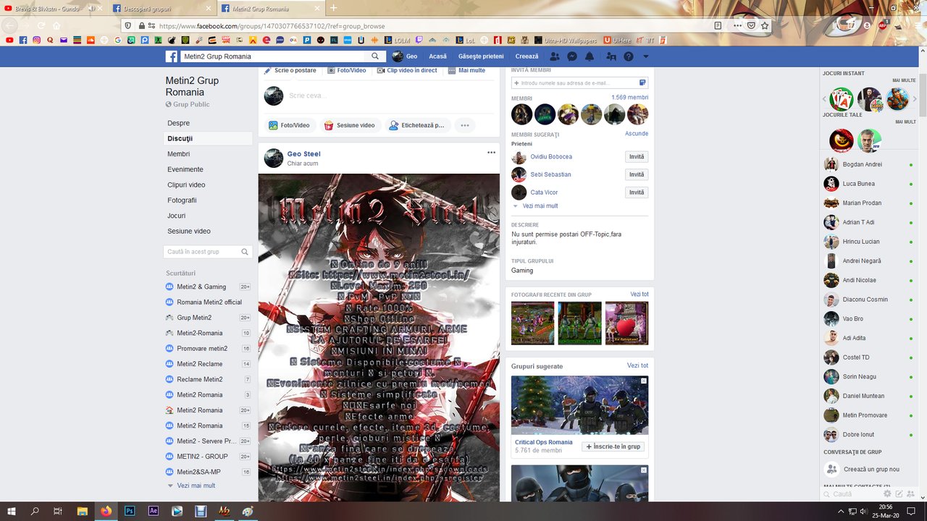
Task: Open Romania Metin2 official shortcut
Action: pos(209,302)
